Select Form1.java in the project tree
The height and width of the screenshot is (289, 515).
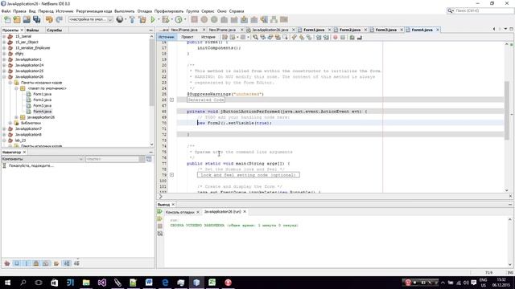point(43,94)
